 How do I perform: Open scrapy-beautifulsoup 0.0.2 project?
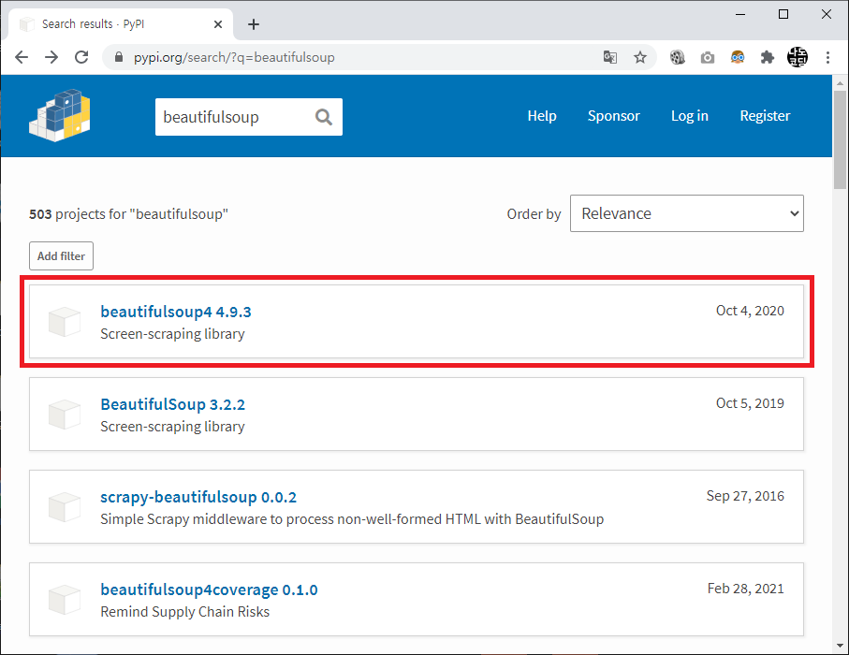point(198,497)
